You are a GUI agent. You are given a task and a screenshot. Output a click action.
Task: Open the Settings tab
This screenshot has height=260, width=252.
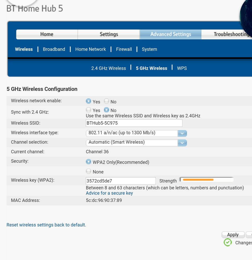click(x=109, y=34)
